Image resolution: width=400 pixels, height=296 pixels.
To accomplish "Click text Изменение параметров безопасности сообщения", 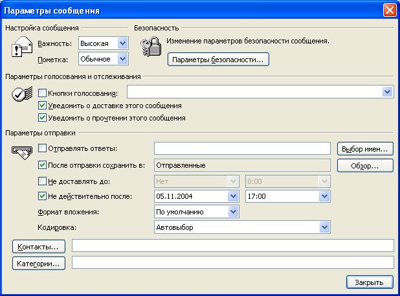I will [248, 41].
